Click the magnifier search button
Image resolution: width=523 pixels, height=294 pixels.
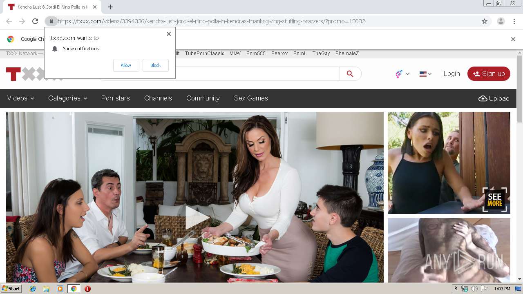[x=350, y=73]
